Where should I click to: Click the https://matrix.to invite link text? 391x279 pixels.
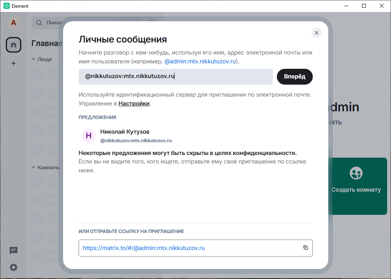click(x=144, y=248)
